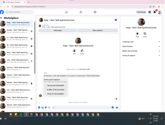The height and width of the screenshot is (125, 165).
Task: Go back using the Marketplace arrow
Action: coord(1,18)
